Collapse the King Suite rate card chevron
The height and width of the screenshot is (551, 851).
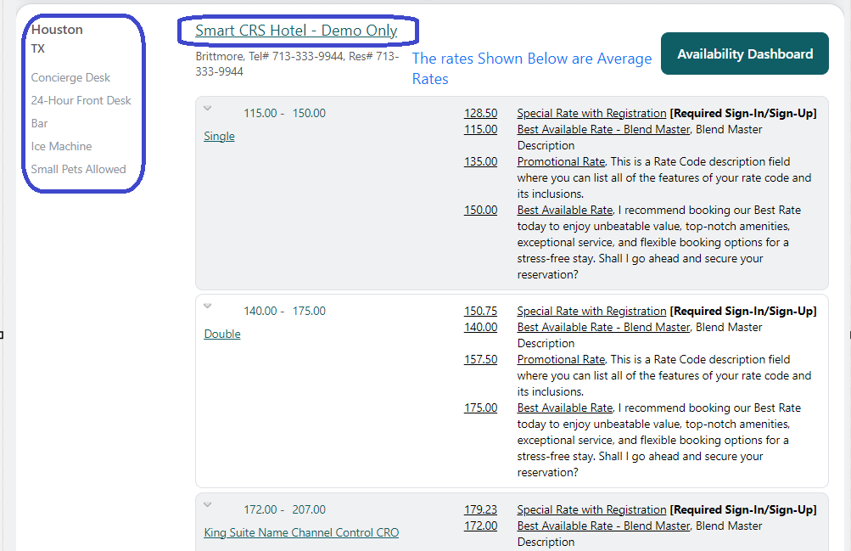click(x=207, y=504)
